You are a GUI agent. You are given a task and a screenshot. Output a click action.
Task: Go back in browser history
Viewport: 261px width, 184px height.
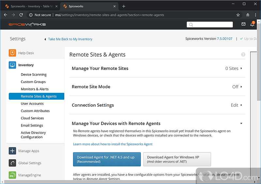pos(6,15)
